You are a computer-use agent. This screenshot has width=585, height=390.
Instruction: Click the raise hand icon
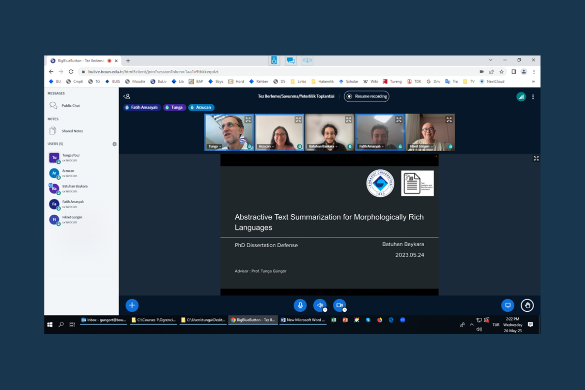(x=527, y=305)
